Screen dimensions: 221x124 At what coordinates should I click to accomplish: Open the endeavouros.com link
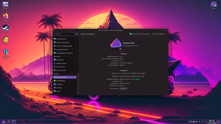point(130,46)
